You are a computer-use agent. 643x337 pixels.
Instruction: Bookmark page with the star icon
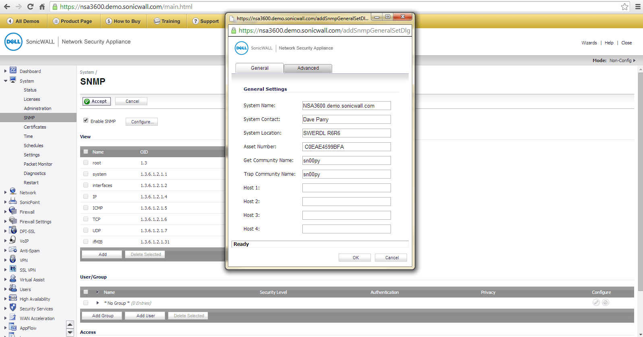[624, 6]
